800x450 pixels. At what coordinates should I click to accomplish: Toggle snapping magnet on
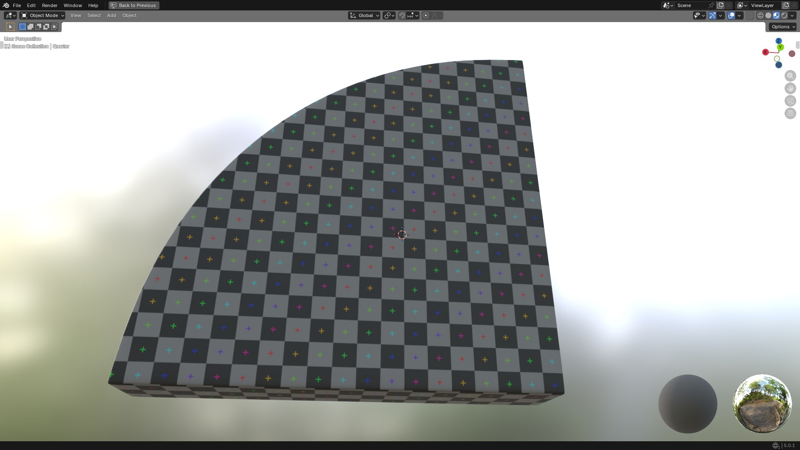click(402, 15)
